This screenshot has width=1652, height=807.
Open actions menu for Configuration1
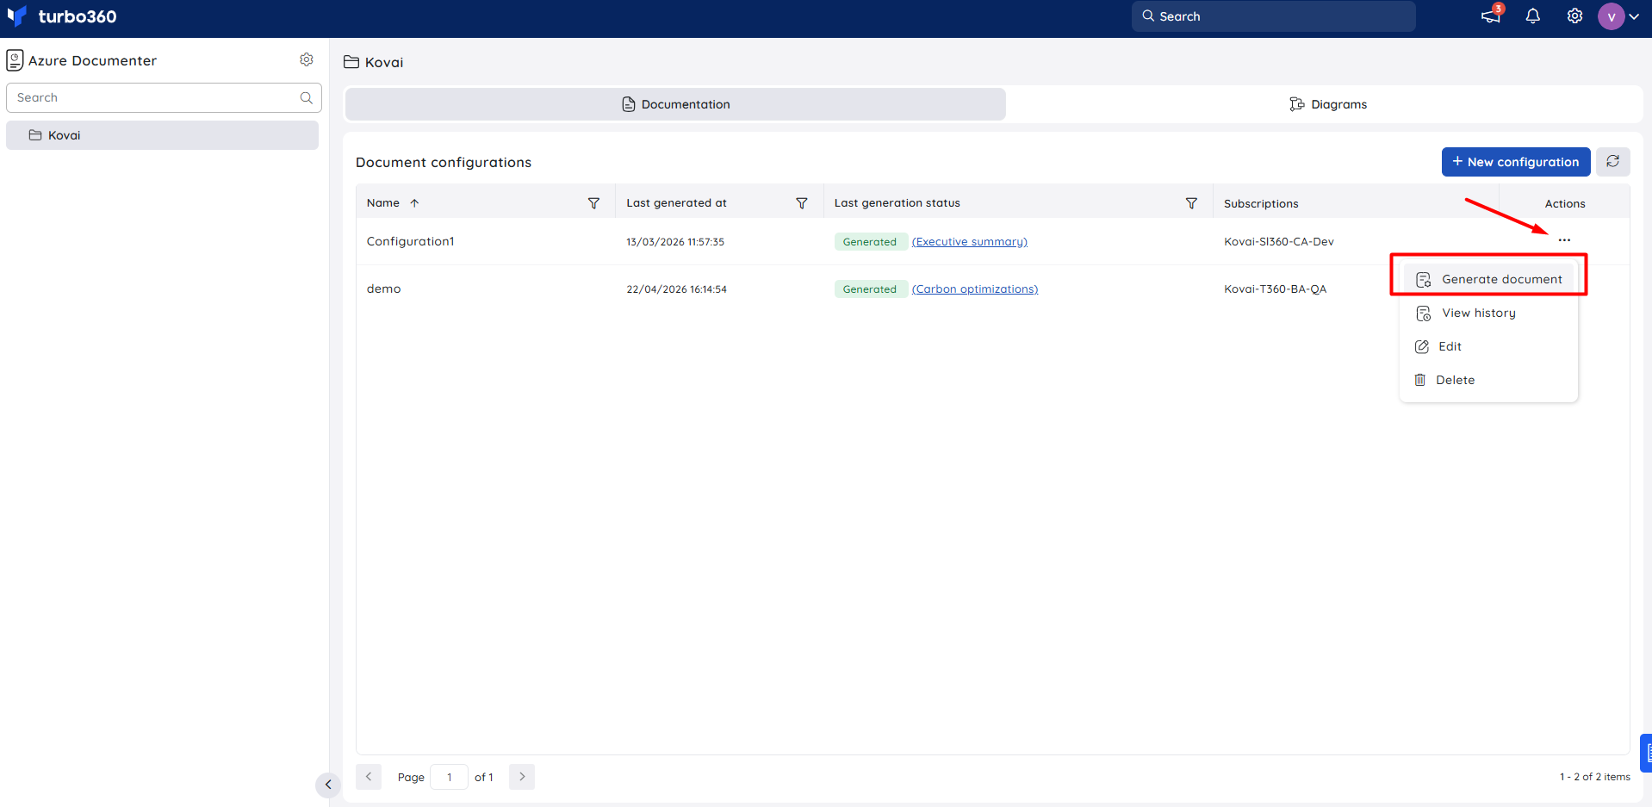tap(1564, 240)
